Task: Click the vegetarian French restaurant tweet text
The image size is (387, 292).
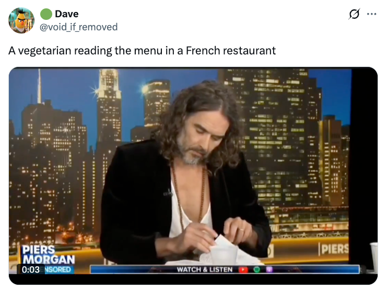Action: click(x=142, y=51)
